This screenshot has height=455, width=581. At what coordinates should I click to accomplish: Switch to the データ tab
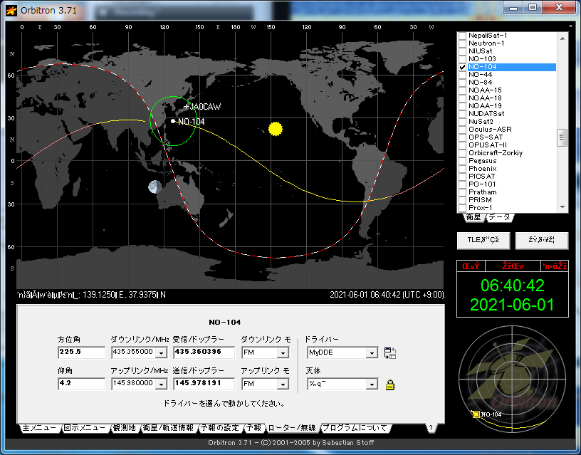point(499,217)
